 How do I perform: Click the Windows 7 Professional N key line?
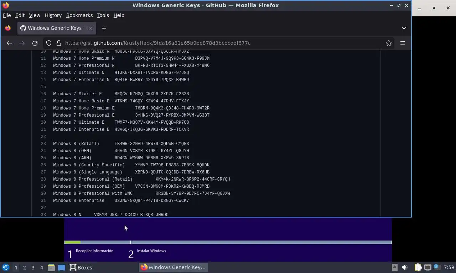coord(131,65)
